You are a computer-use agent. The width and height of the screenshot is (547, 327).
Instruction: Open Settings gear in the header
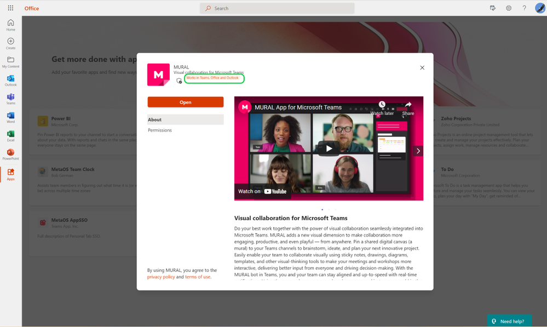click(x=509, y=8)
